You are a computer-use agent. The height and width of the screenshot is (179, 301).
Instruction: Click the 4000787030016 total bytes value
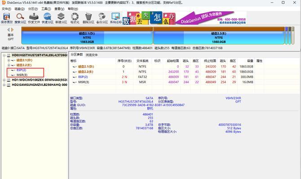click(x=230, y=125)
